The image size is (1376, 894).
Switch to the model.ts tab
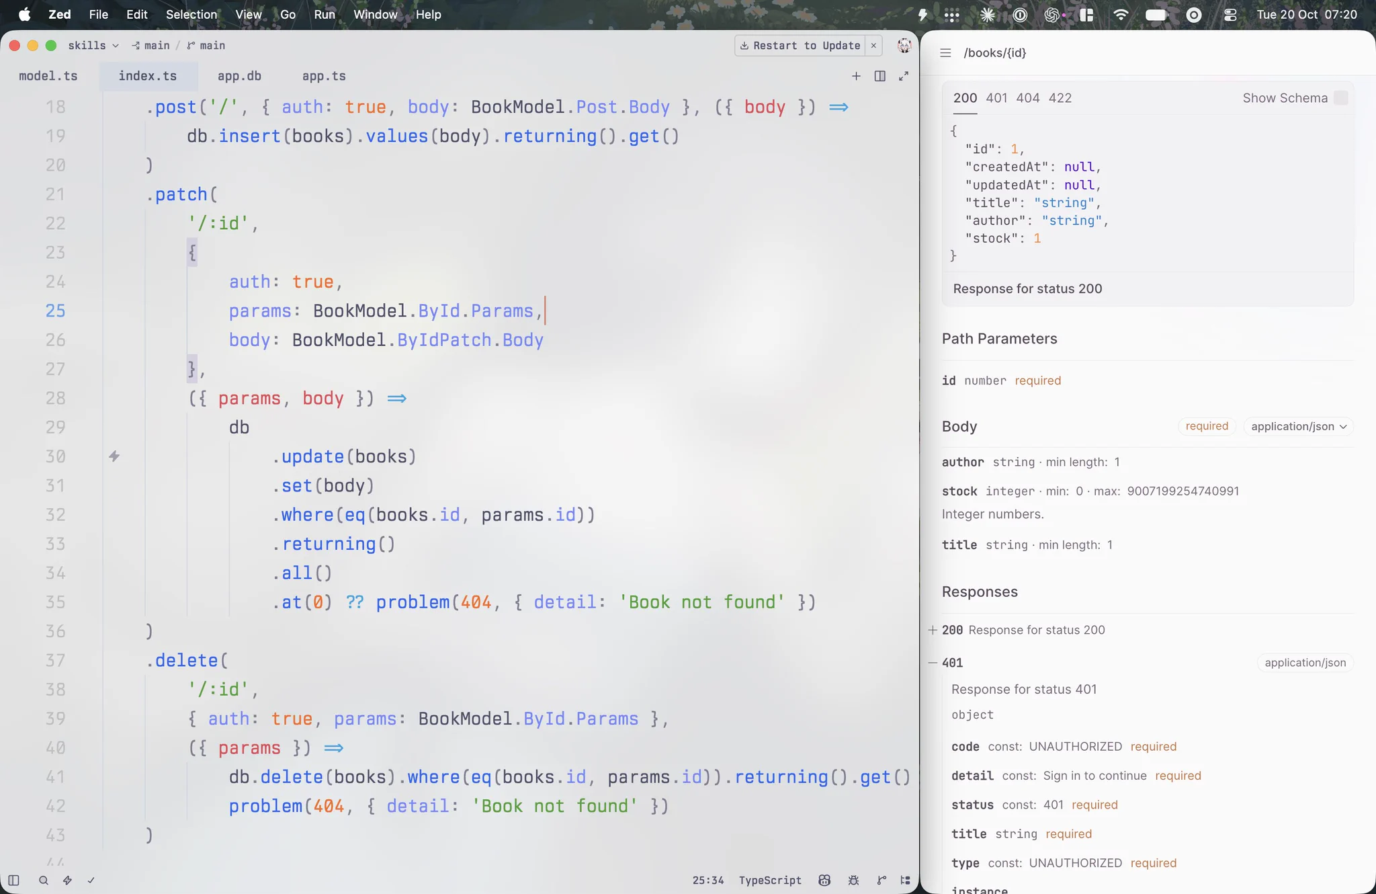coord(48,76)
